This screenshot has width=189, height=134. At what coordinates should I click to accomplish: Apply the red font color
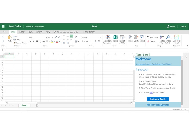click(57, 41)
